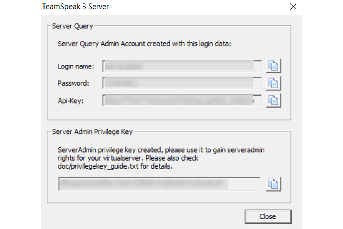The height and width of the screenshot is (229, 343).
Task: Click the Server Query group heading
Action: (x=73, y=26)
